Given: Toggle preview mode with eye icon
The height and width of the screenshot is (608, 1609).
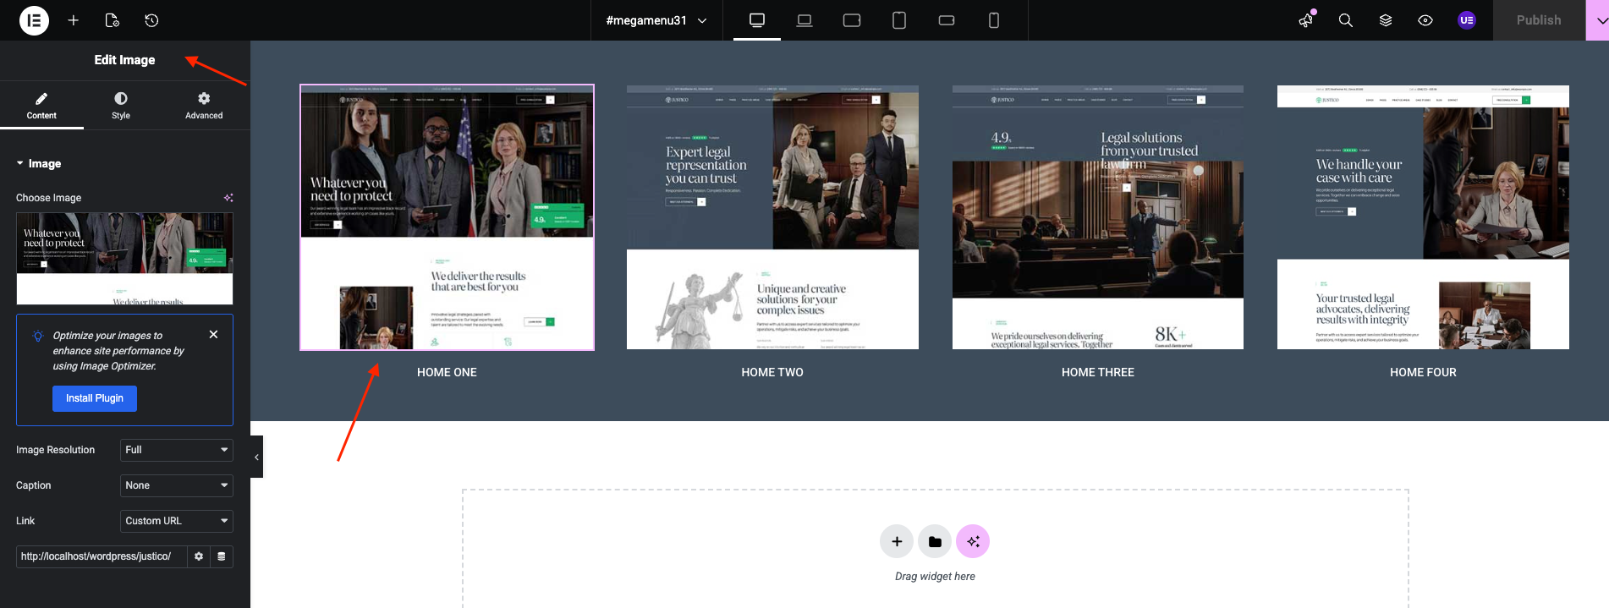Looking at the screenshot, I should pyautogui.click(x=1425, y=20).
